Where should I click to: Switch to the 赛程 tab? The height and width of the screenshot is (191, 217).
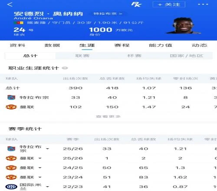point(122,45)
